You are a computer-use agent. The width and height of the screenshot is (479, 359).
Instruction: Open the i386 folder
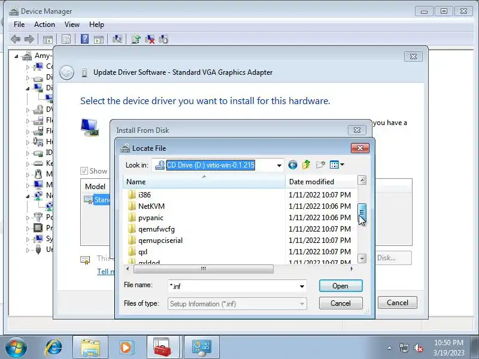point(144,195)
